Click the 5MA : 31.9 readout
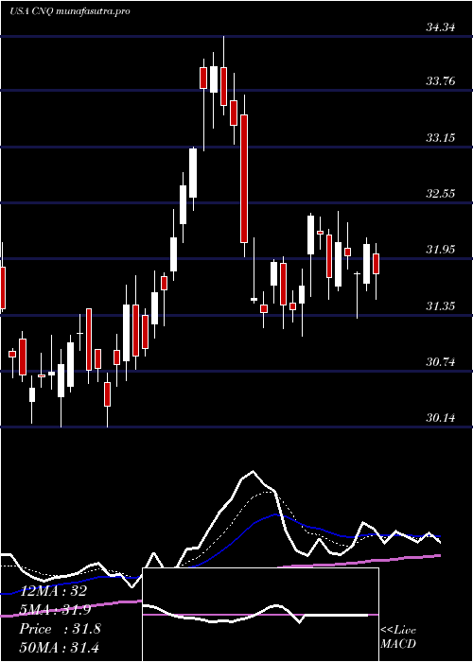 56,610
